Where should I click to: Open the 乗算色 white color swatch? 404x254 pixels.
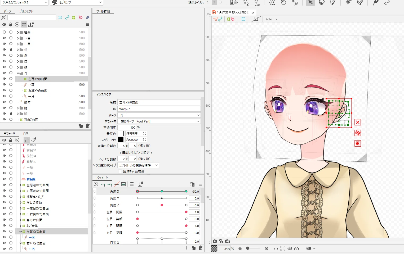[121, 133]
